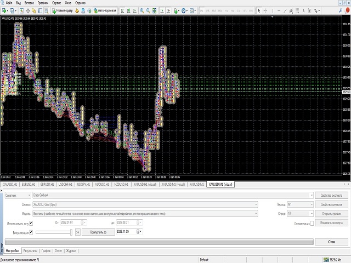Open the arrows objects dropdown
The image size is (351, 263).
(x=317, y=10)
